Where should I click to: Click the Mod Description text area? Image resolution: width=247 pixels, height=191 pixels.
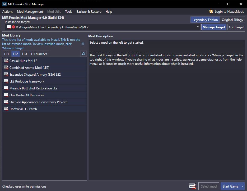click(166, 110)
